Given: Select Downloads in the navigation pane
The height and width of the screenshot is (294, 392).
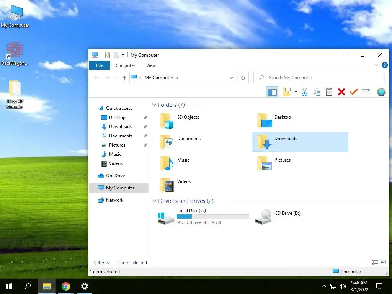Looking at the screenshot, I should tap(120, 127).
